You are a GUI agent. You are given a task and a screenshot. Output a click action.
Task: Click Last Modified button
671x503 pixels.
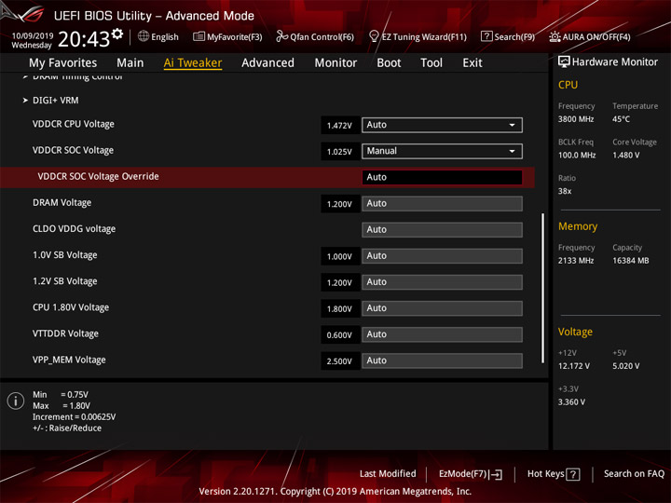tap(388, 474)
